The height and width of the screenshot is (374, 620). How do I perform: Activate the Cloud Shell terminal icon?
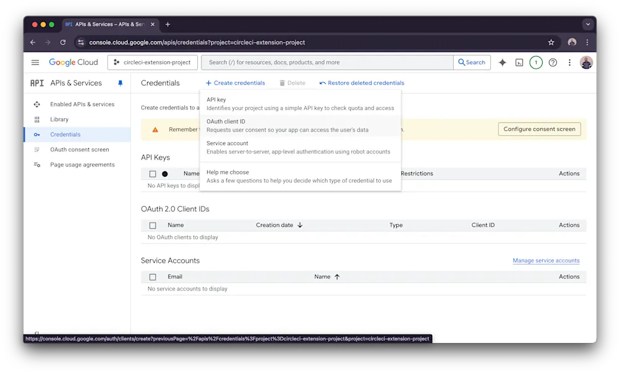(519, 62)
